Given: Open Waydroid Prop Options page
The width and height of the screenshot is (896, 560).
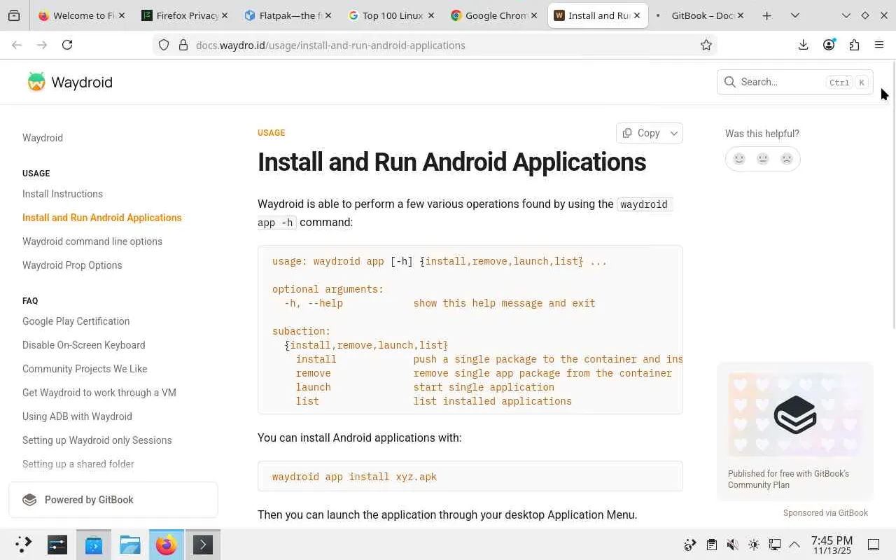Looking at the screenshot, I should click(72, 265).
